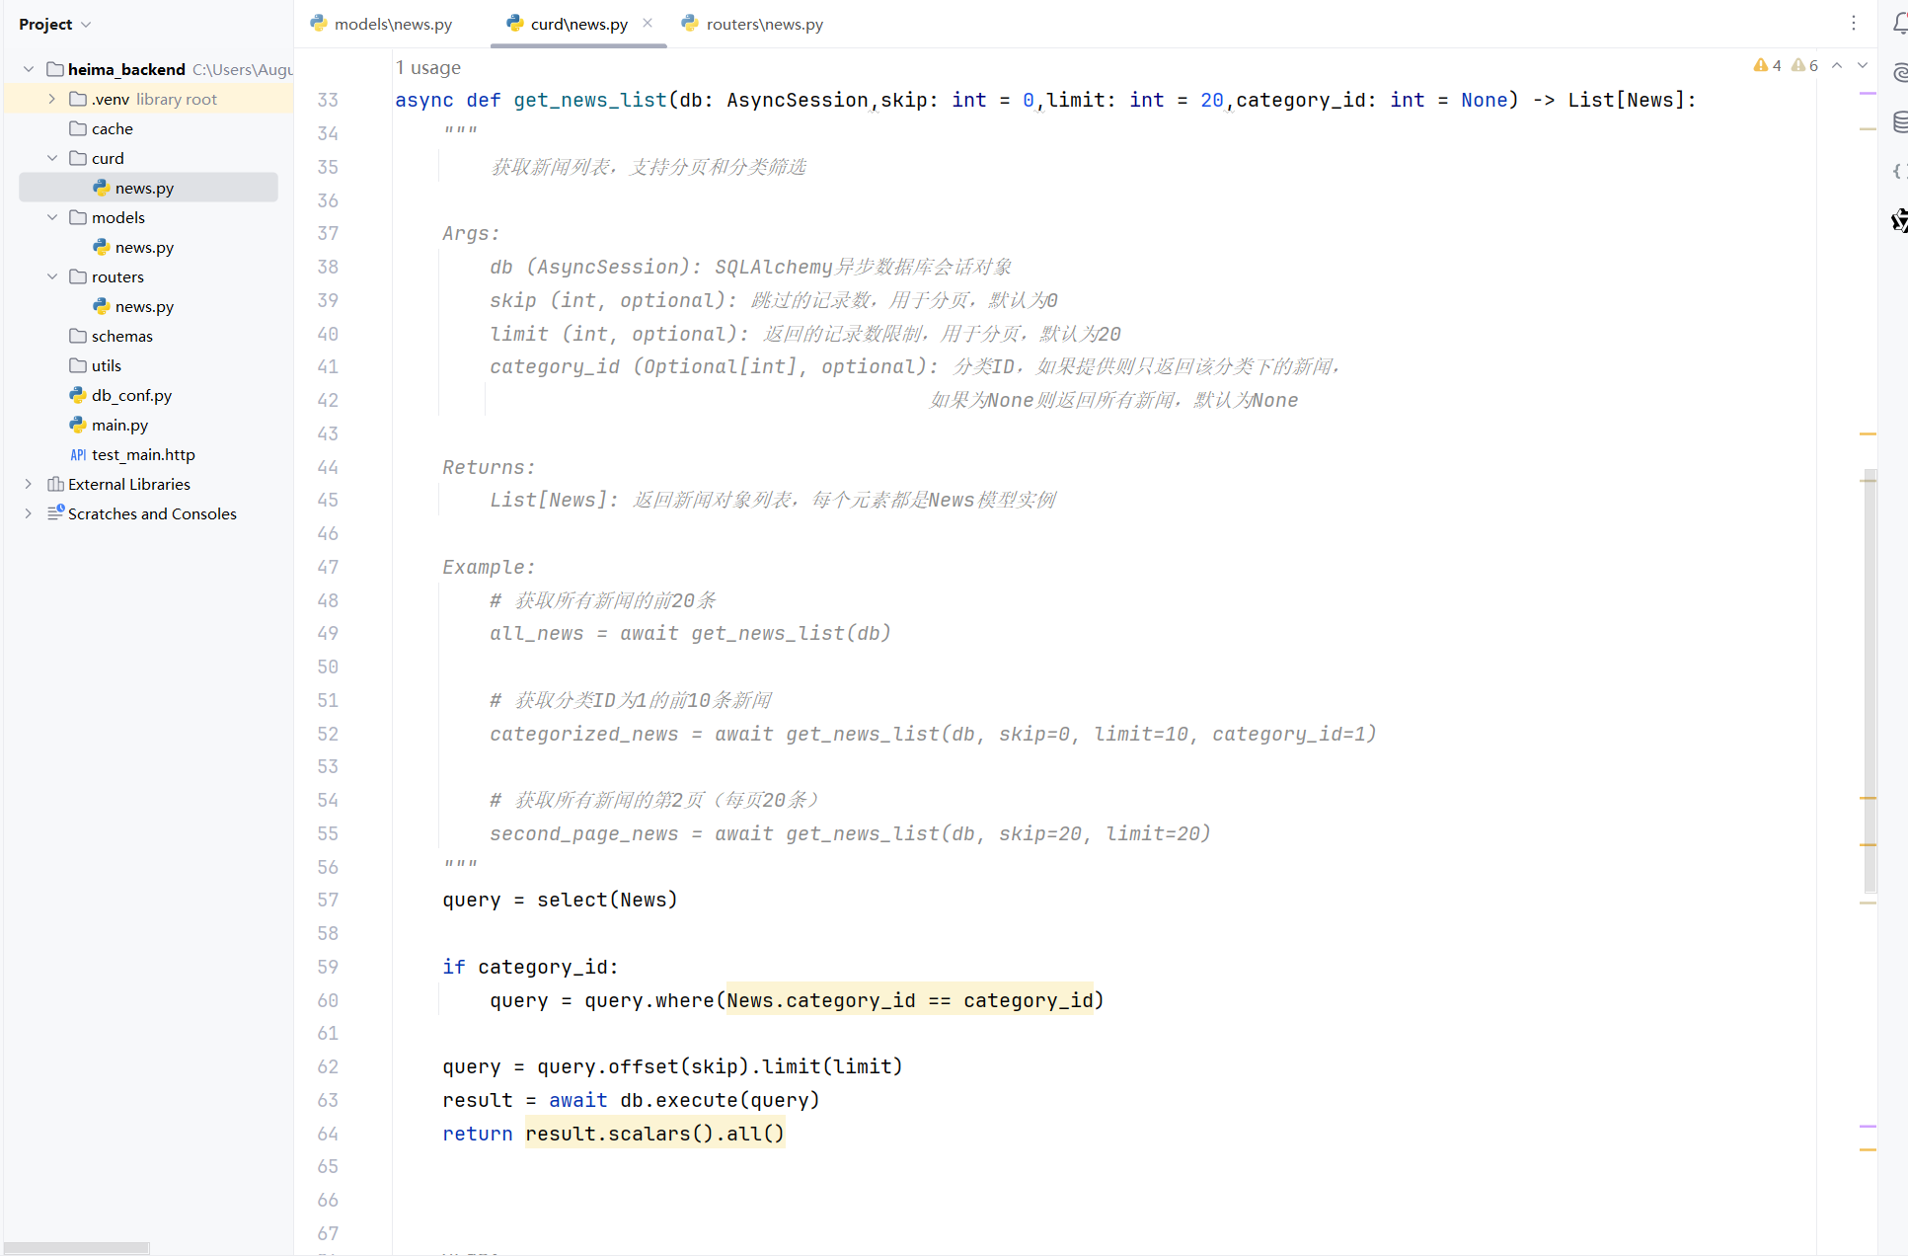Click the 1 usage inlay hint
The height and width of the screenshot is (1256, 1908).
(427, 67)
